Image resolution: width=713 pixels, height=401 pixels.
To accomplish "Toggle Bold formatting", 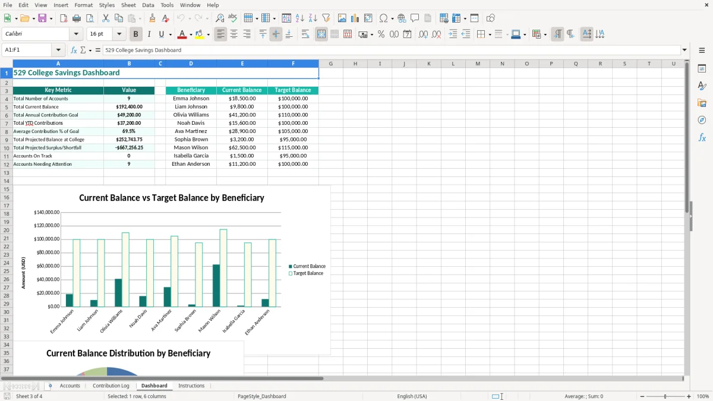I will [x=136, y=34].
